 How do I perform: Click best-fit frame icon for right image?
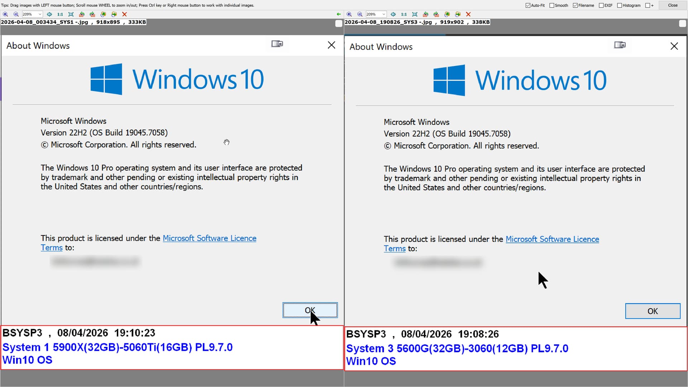(x=415, y=14)
